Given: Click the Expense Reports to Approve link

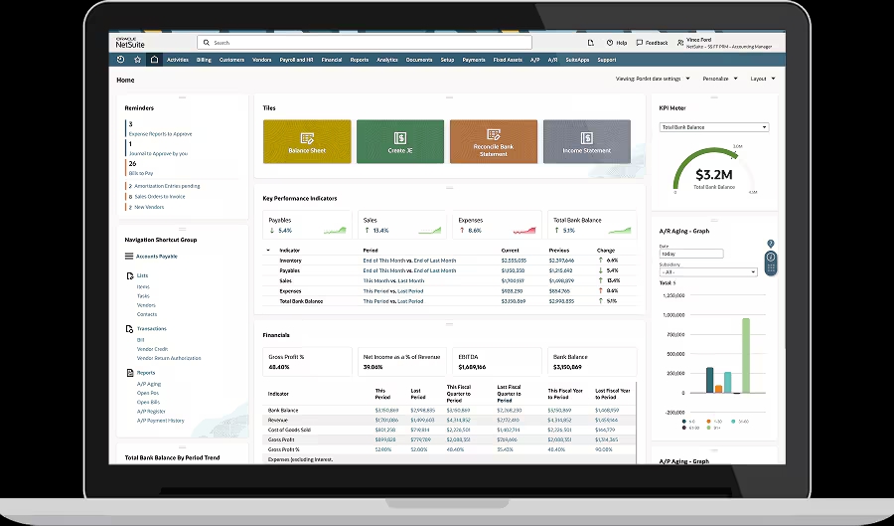Looking at the screenshot, I should 160,133.
